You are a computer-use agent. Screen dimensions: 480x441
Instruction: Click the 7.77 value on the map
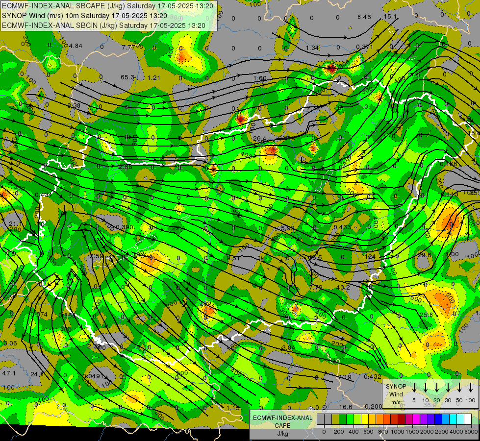pos(128,48)
